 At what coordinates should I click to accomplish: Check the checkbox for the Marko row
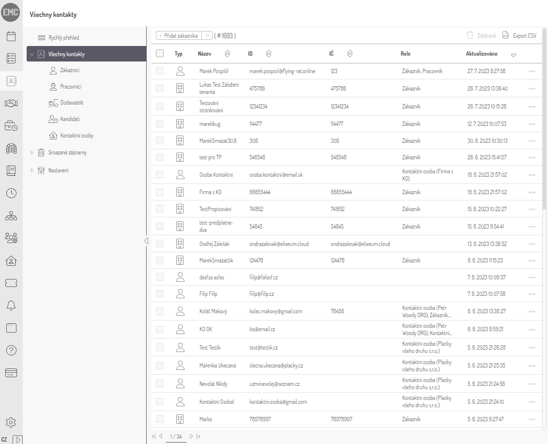click(160, 419)
